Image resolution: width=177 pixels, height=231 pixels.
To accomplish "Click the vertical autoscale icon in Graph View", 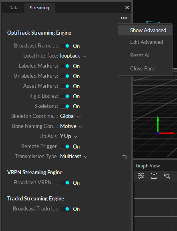I will [x=154, y=176].
